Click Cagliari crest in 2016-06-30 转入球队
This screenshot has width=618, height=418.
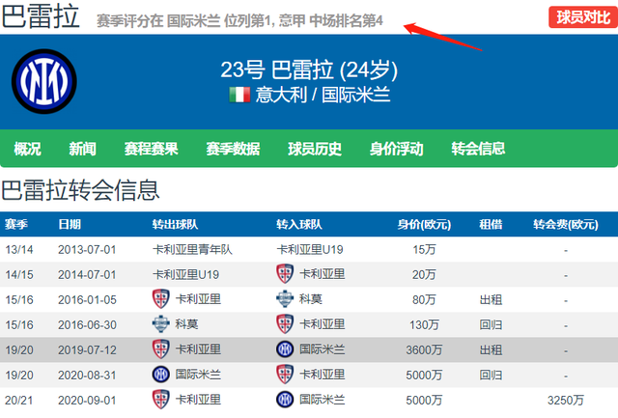coord(285,324)
